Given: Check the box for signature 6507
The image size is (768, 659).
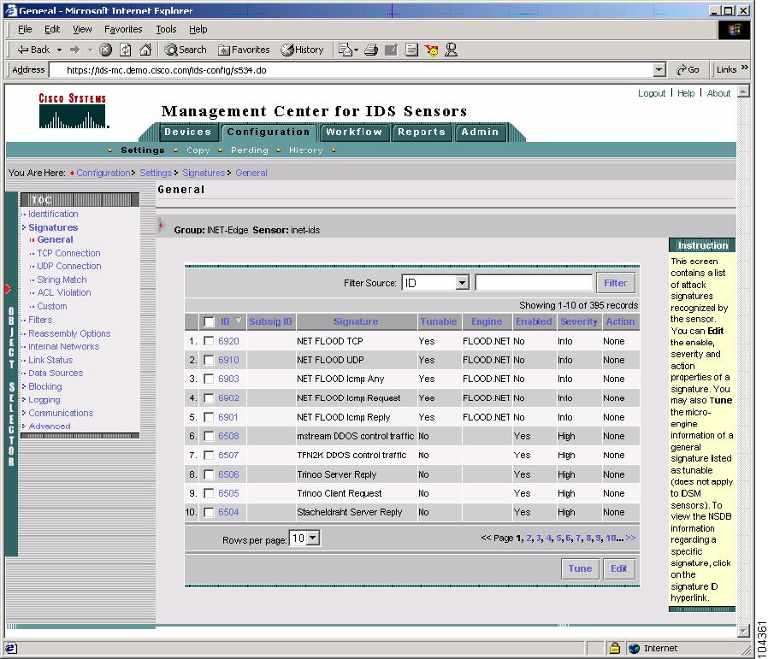Looking at the screenshot, I should [x=209, y=456].
